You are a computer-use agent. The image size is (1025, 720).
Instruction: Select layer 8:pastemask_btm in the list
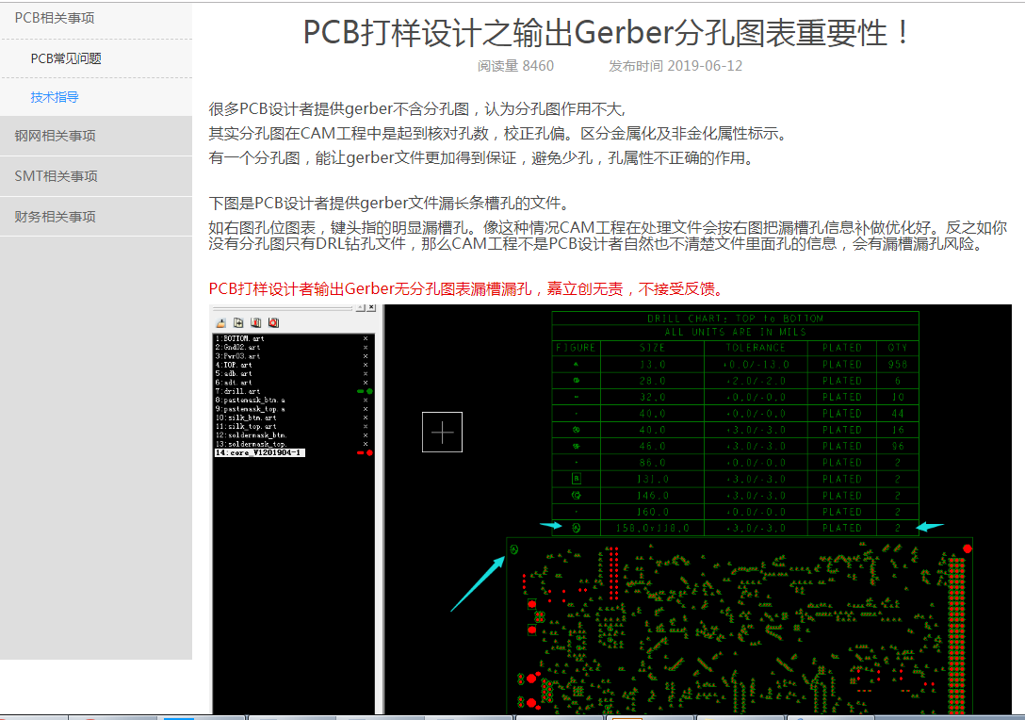(251, 401)
